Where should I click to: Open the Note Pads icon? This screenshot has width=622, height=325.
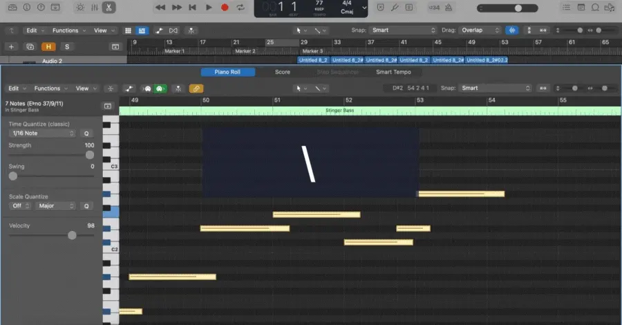tap(581, 8)
